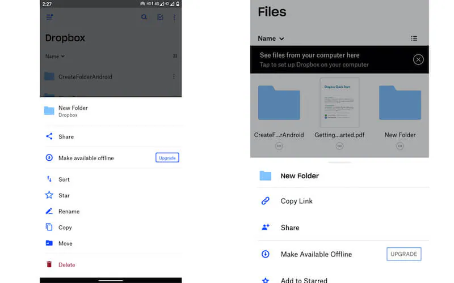Dismiss the 'See files from your computer' banner
The height and width of the screenshot is (283, 454).
tap(418, 59)
